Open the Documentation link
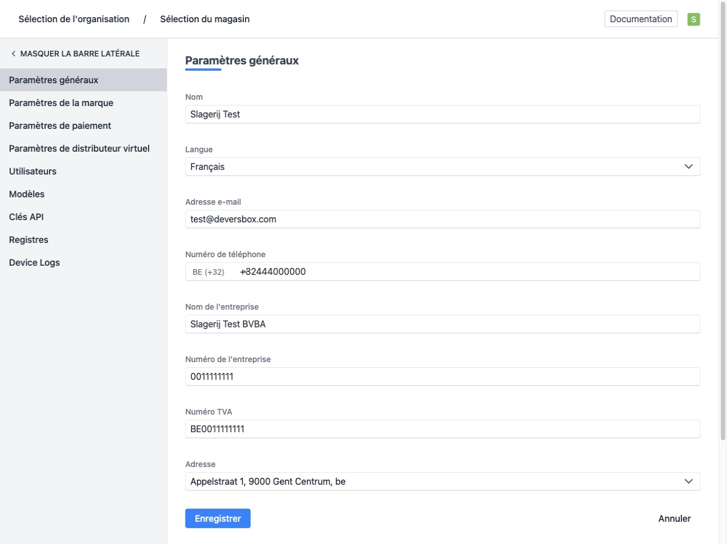Image resolution: width=727 pixels, height=544 pixels. pyautogui.click(x=640, y=19)
